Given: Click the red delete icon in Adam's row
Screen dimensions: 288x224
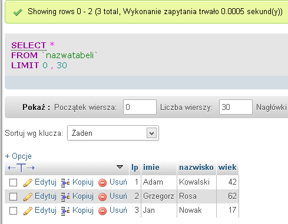Looking at the screenshot, I should click(x=102, y=183).
